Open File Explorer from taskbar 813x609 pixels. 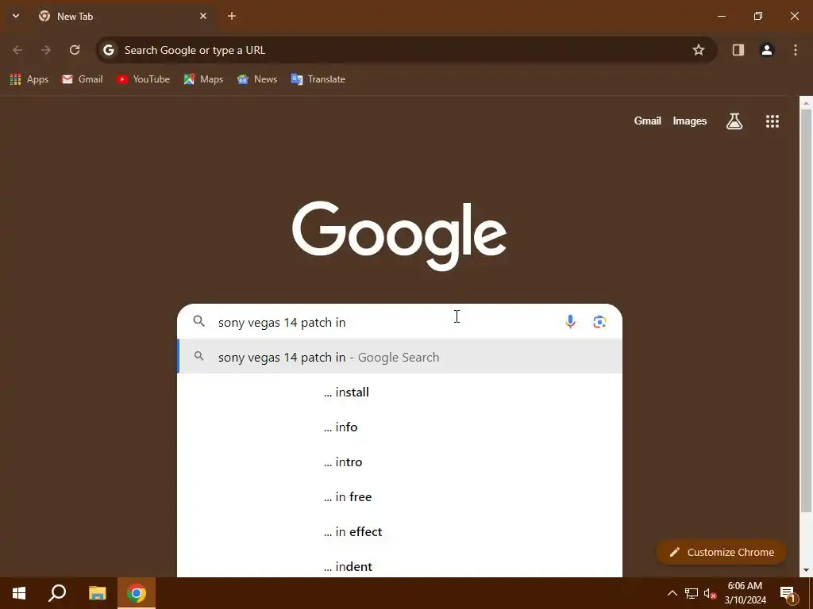[x=98, y=593]
